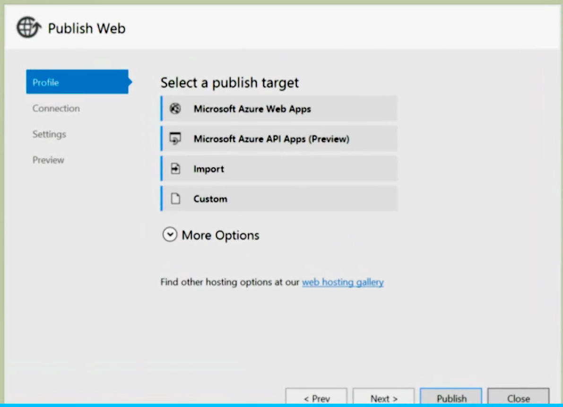Click the Prev button
563x407 pixels.
[x=316, y=398]
